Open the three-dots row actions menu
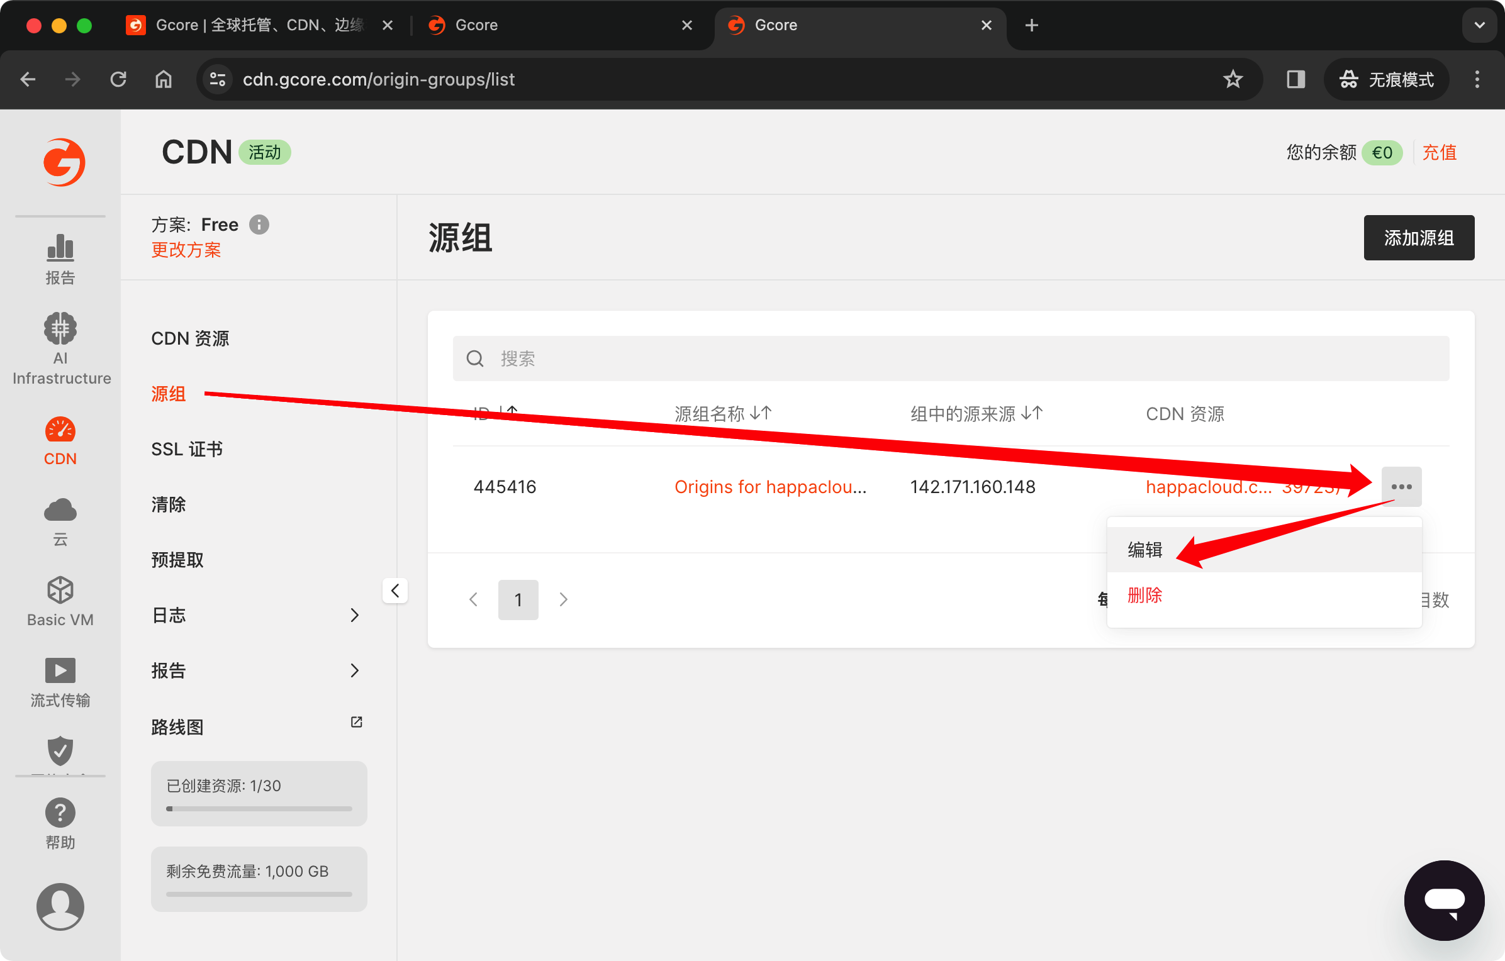 1401,487
